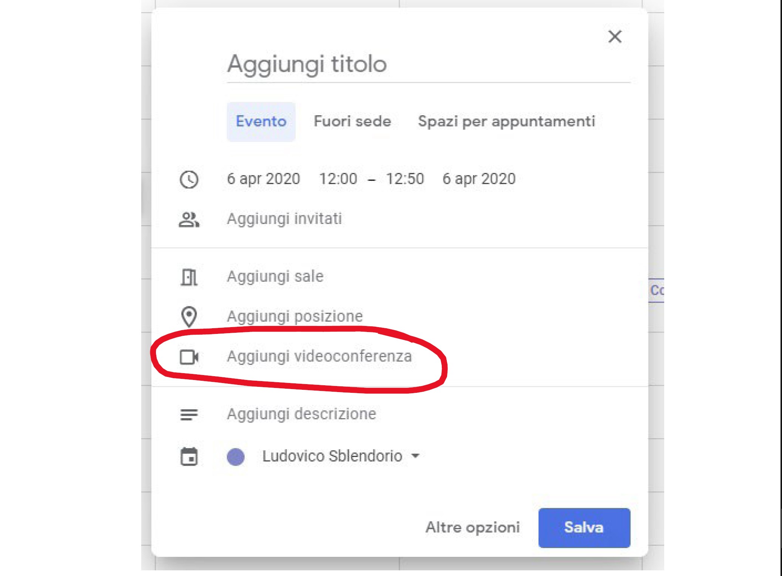Viewport: 782px width, 576px height.
Task: Click the rooms door icon
Action: pos(189,277)
